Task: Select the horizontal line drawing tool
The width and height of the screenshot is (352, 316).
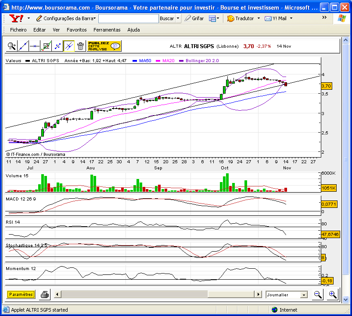Action: tap(35, 46)
